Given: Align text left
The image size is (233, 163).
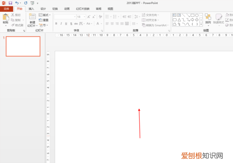Looking at the screenshot, I should click(x=107, y=24).
